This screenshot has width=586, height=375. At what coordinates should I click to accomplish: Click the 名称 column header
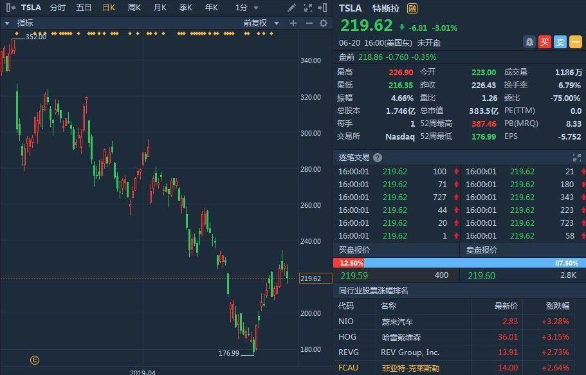click(389, 306)
